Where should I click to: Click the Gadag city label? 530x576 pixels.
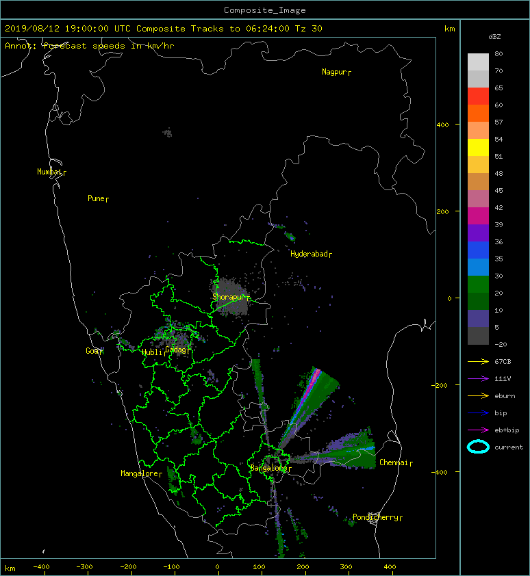(x=177, y=350)
